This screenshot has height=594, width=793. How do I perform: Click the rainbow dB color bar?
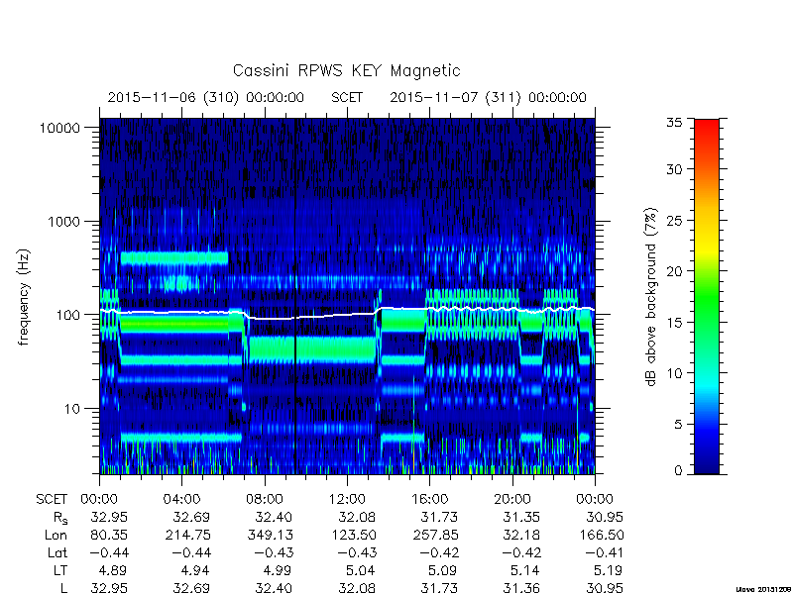[x=707, y=296]
